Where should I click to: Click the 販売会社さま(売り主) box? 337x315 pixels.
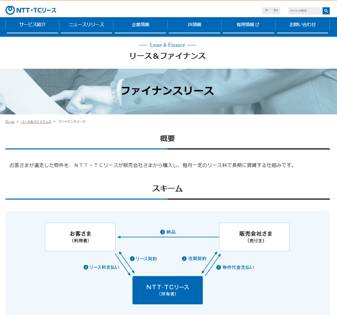[255, 237]
